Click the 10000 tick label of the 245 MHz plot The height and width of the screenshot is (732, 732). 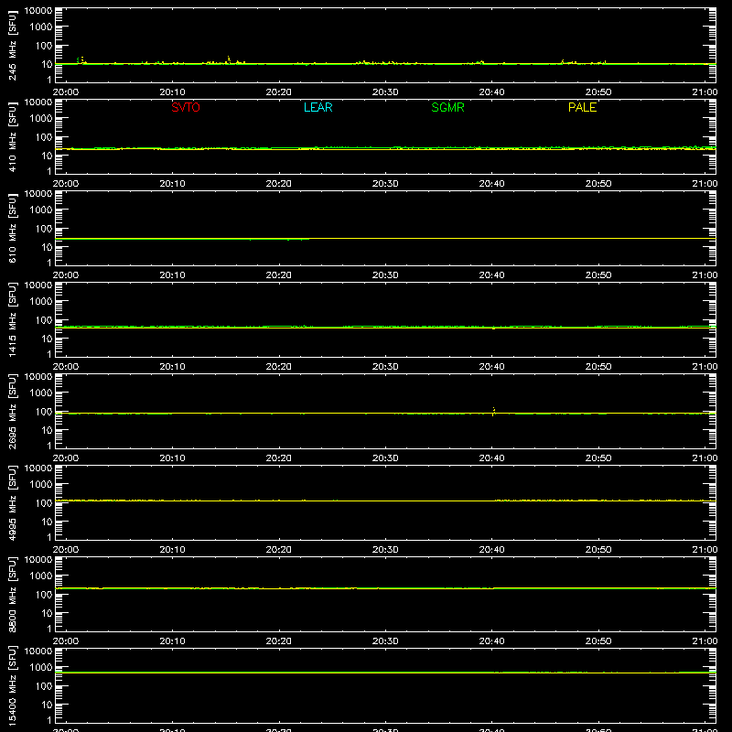[x=38, y=11]
